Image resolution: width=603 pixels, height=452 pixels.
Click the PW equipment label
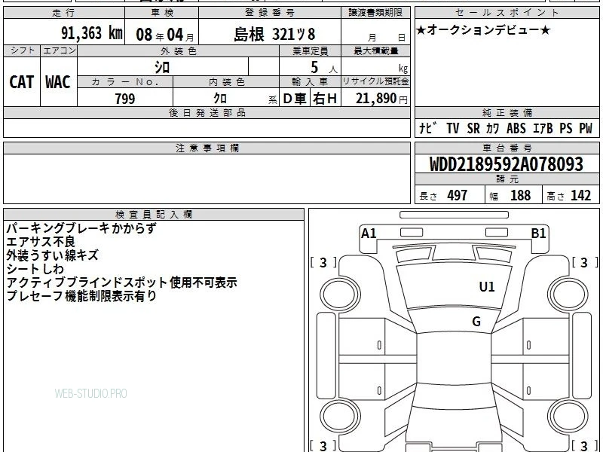(586, 128)
